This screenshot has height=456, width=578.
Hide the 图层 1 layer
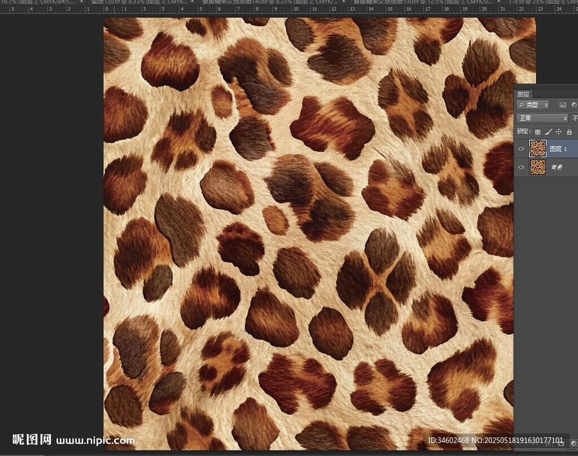click(x=521, y=149)
